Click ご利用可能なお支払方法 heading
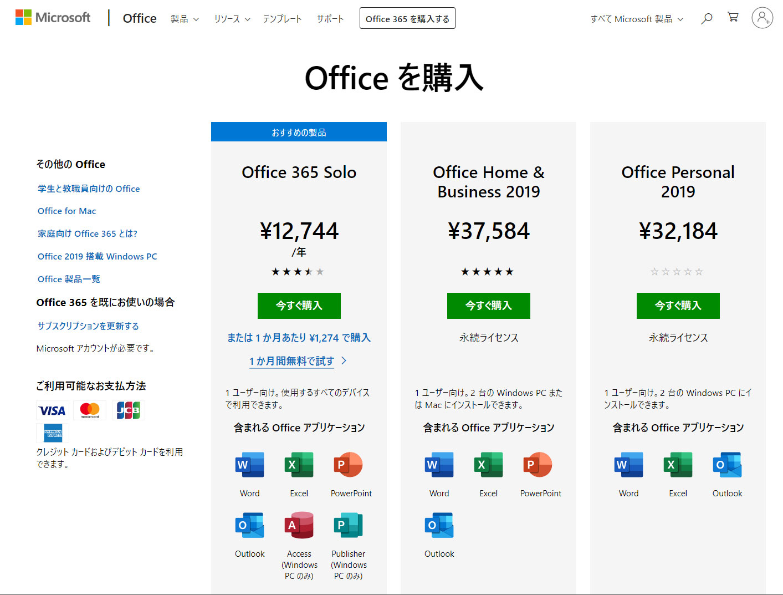 click(91, 386)
